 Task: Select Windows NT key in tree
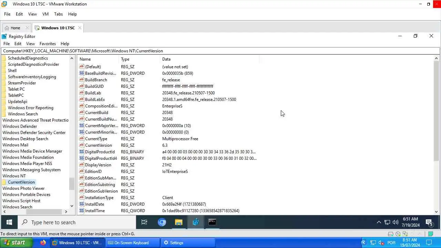point(14,176)
